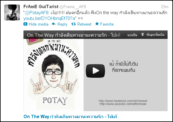
Task: Click FrAmE GuiTarist's profile avatar
Action: pyautogui.click(x=12, y=12)
